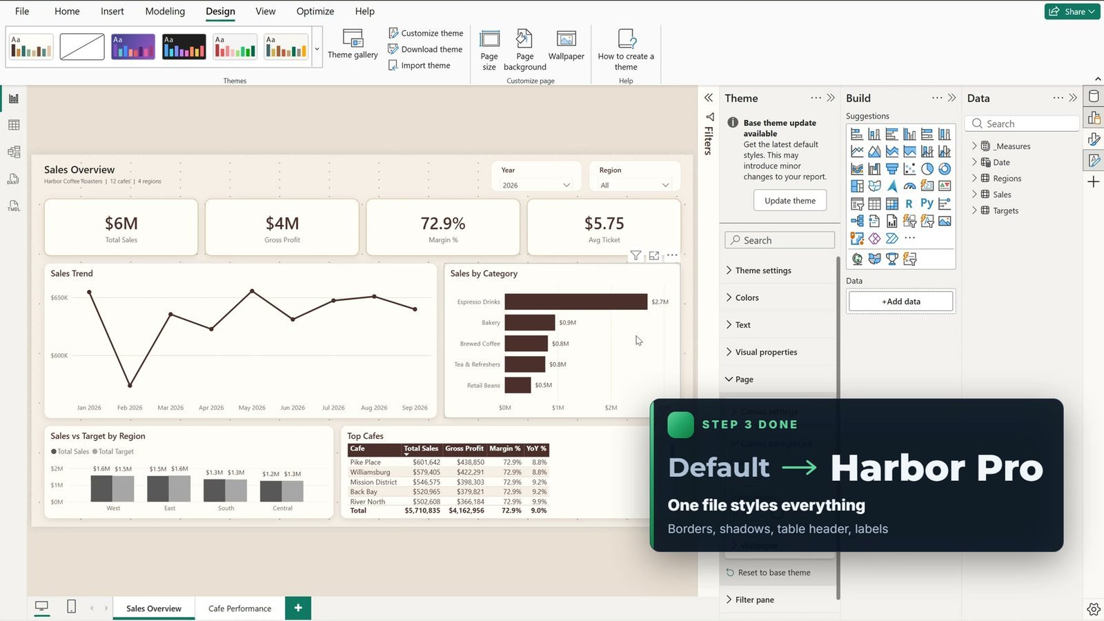1104x621 pixels.
Task: Click the Data pane cylinder icon on right rail
Action: pos(1094,97)
